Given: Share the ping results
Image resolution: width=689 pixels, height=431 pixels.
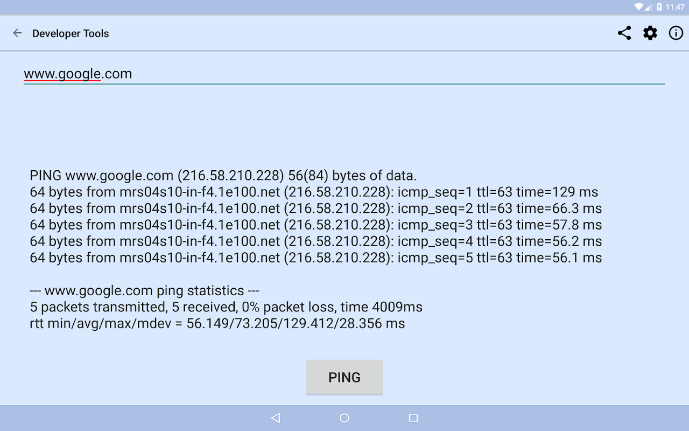Looking at the screenshot, I should point(624,33).
